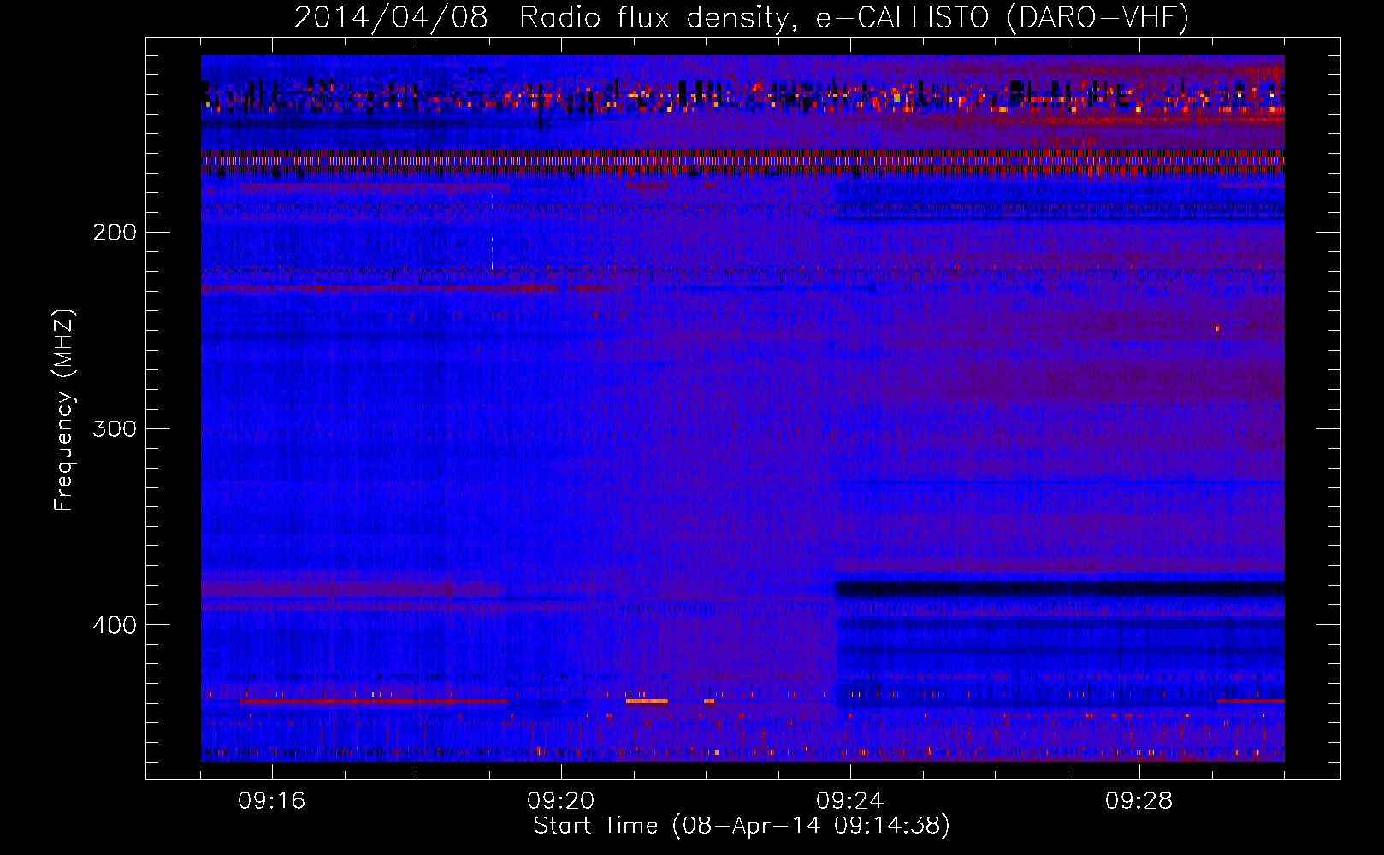Click the 09:20 time tick label
The width and height of the screenshot is (1384, 855).
pyautogui.click(x=561, y=801)
